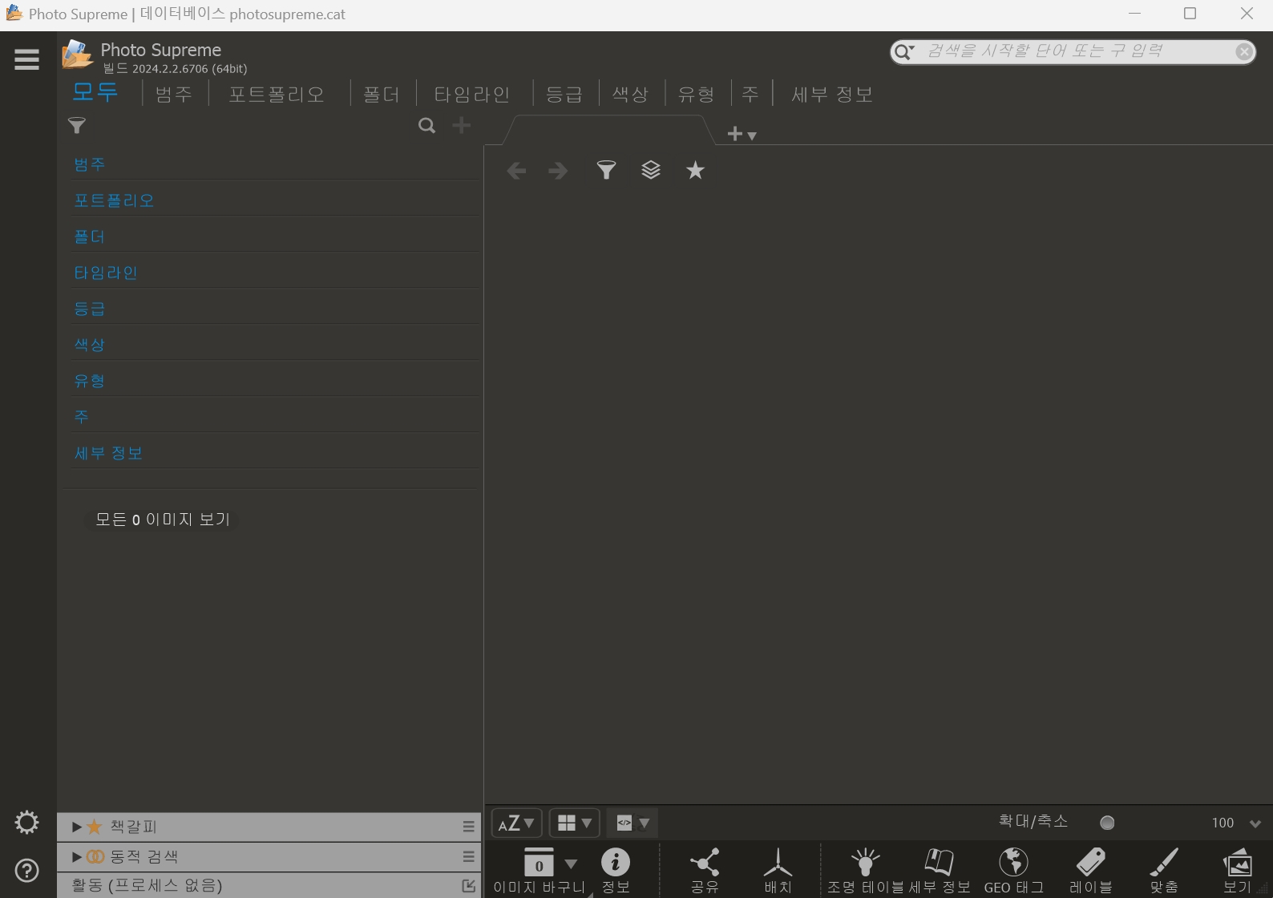This screenshot has height=898, width=1273.
Task: Open the 타임라인 link in catalog list
Action: pos(106,273)
